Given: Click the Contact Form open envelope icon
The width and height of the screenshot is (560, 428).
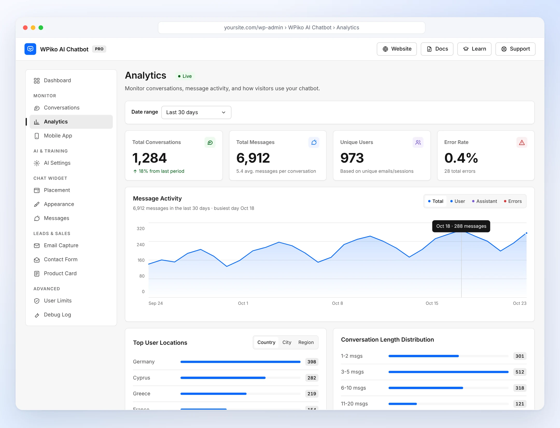Looking at the screenshot, I should [37, 260].
